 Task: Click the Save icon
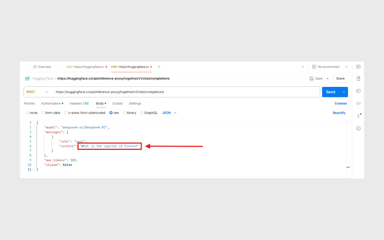click(x=312, y=78)
